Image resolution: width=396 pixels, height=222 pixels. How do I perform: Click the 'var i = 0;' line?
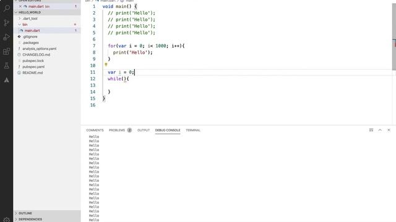121,72
